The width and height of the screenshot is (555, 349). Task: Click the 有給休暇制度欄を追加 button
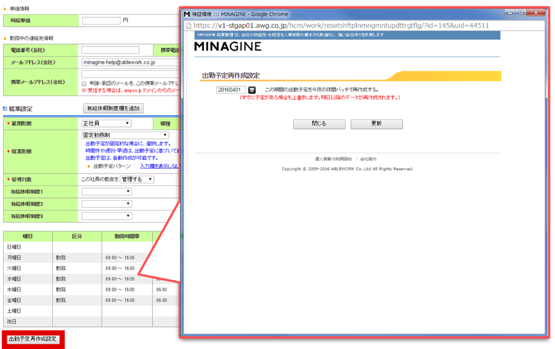113,108
